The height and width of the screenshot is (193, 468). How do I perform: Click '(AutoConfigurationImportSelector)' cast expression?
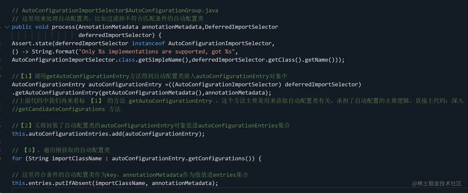tap(227, 85)
